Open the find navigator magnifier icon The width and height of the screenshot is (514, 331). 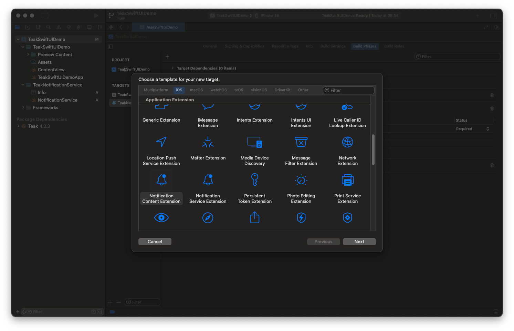49,27
